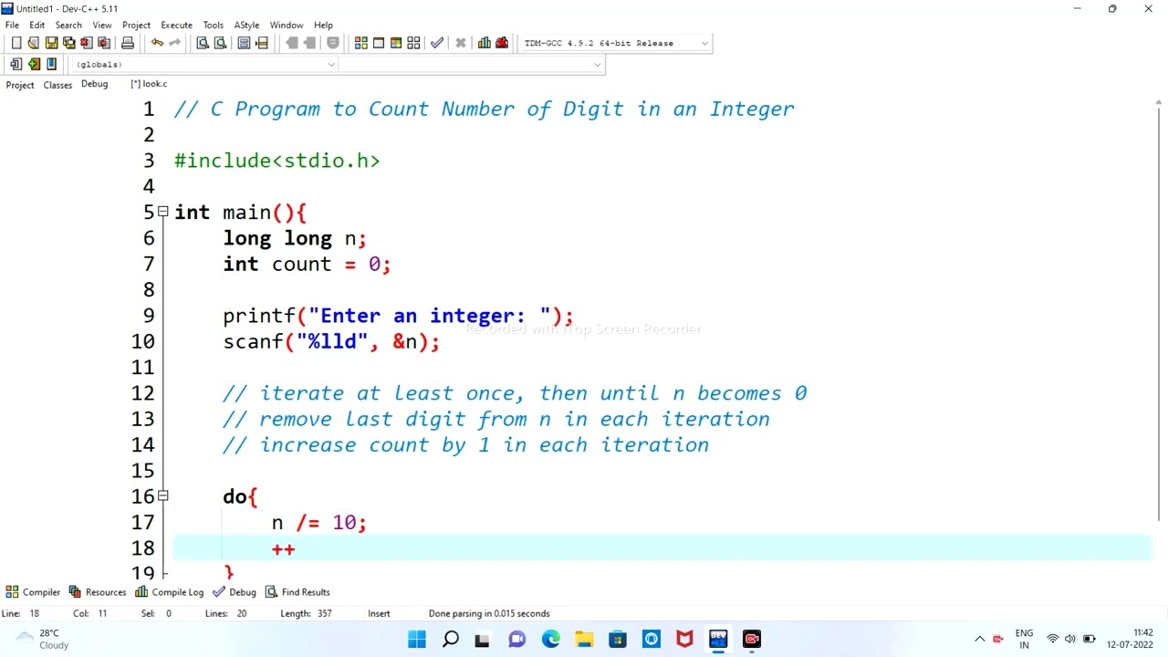Open the Compile Log bottom tab
1168x657 pixels.
pos(170,592)
